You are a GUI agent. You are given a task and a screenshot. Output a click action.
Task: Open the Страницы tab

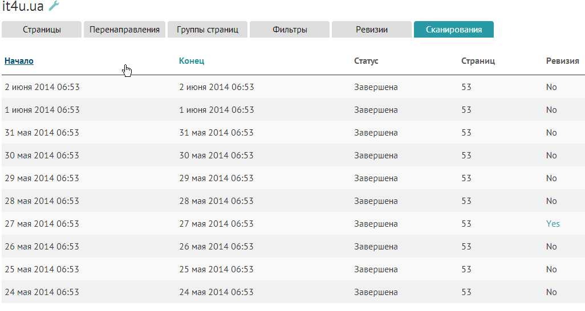42,30
